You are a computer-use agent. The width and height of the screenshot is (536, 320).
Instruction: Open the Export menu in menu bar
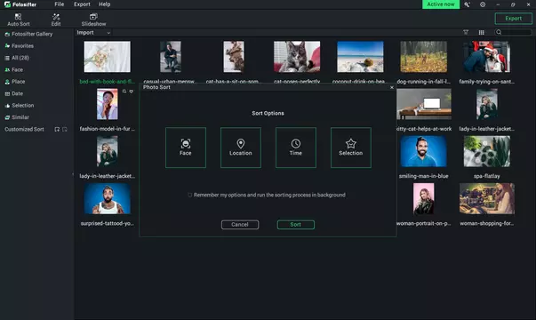[x=82, y=4]
